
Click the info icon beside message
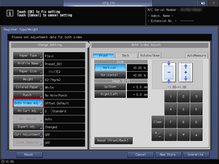[10, 14]
